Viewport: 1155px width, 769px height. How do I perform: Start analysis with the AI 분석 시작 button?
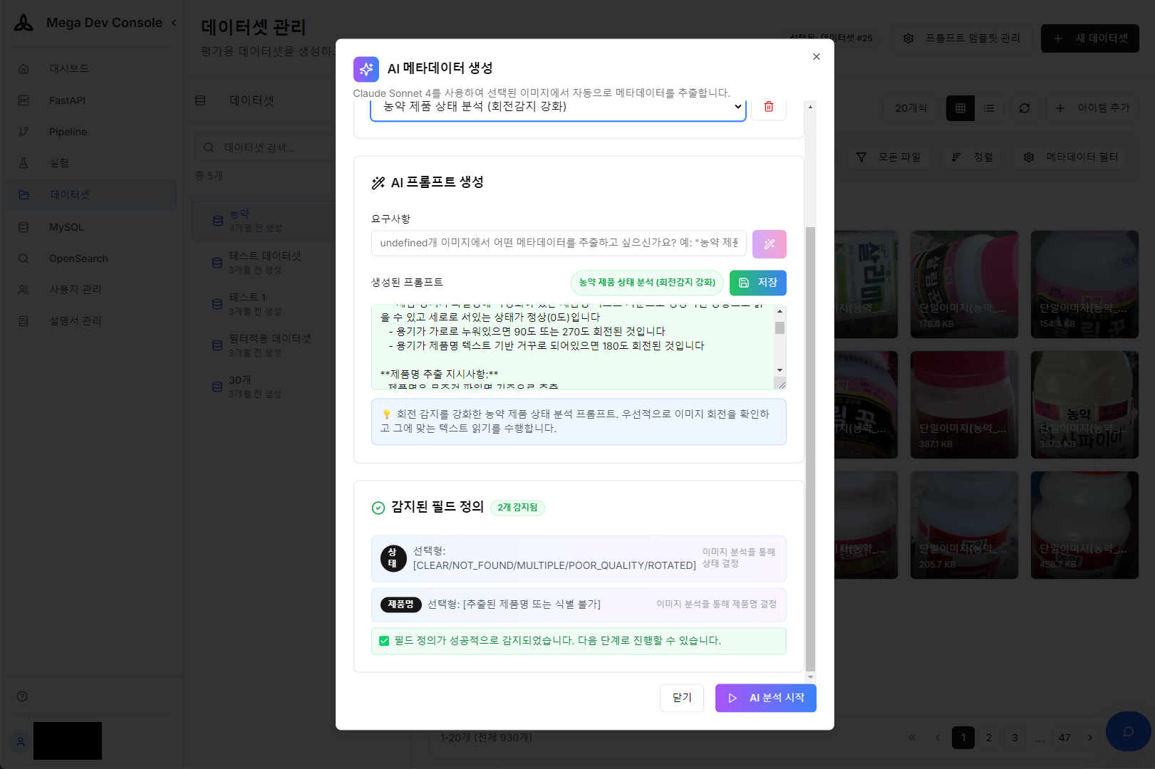click(x=765, y=698)
